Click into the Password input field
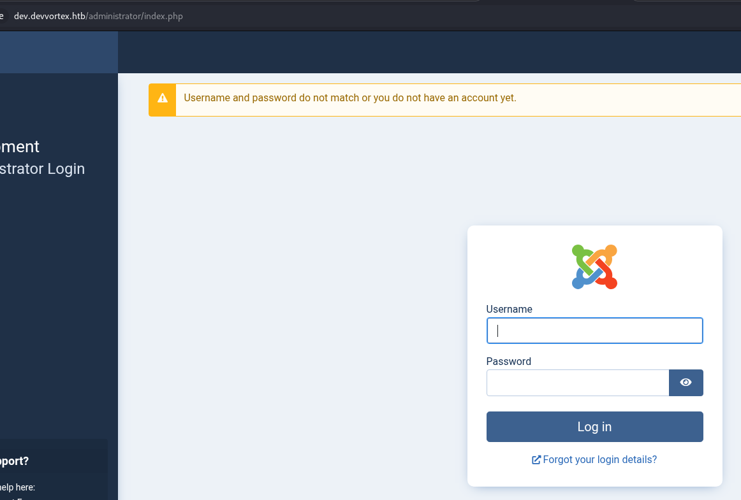This screenshot has height=500, width=741. [577, 383]
